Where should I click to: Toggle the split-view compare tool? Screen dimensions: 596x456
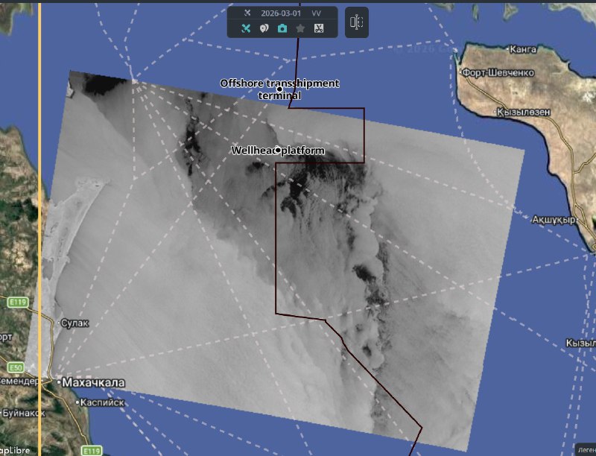click(357, 22)
